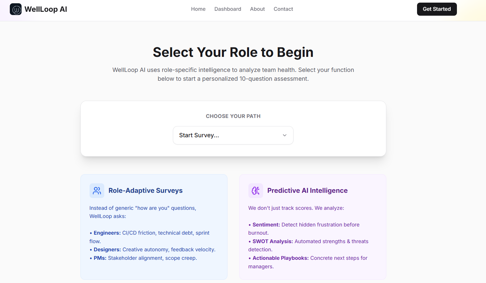Click the Predictive AI Intelligence card title
486x283 pixels.
[x=308, y=191]
